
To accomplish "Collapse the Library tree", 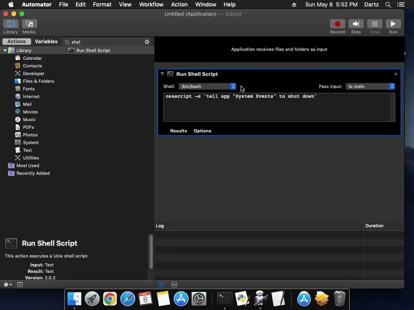I will [x=5, y=50].
